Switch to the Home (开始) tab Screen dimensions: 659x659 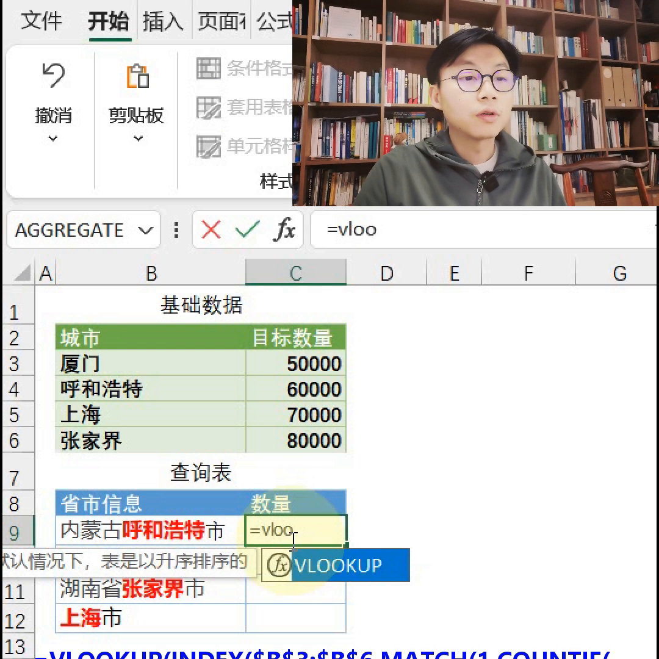109,21
